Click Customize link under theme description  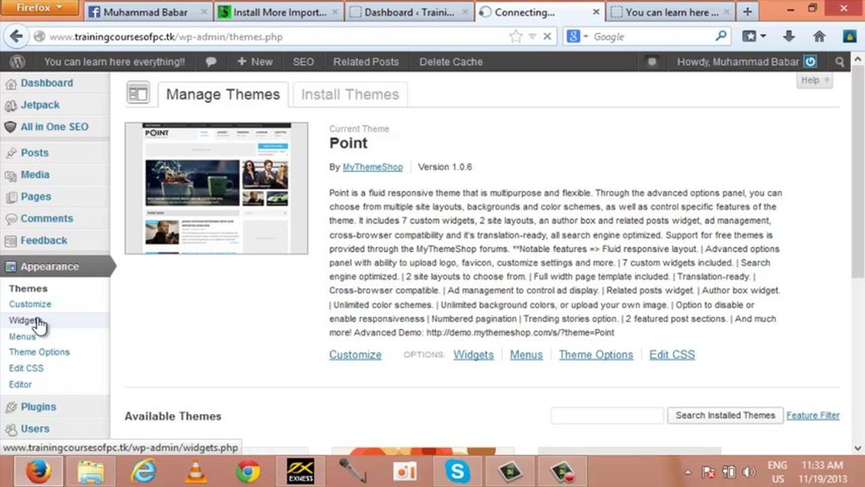coord(355,354)
